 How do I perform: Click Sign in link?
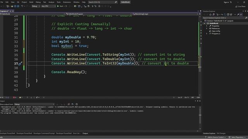pos(226,2)
